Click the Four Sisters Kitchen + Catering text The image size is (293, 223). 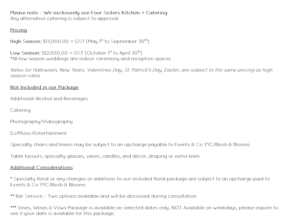pyautogui.click(x=129, y=13)
